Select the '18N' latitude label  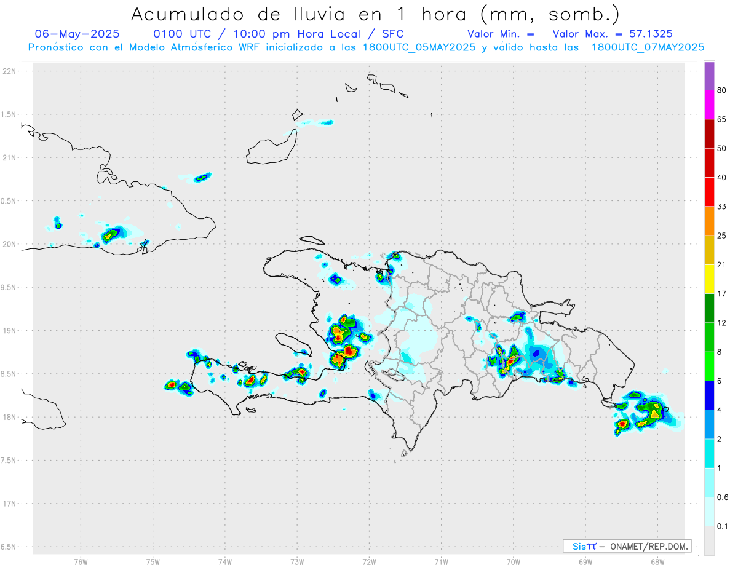10,417
